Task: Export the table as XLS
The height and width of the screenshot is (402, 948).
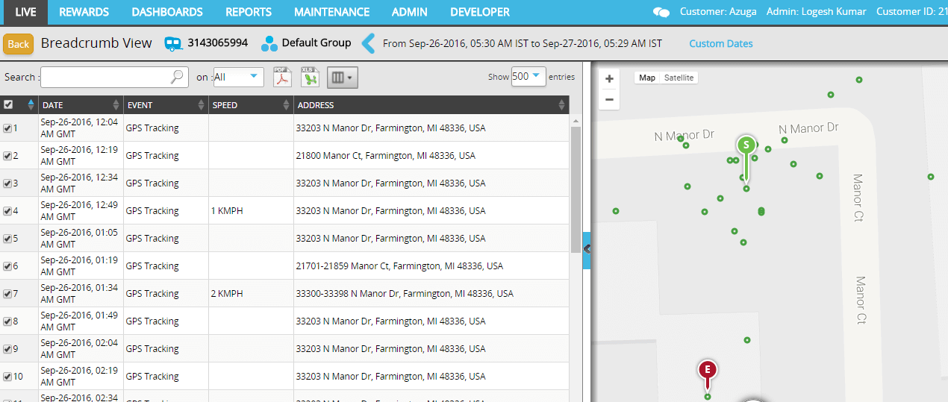Action: 310,77
